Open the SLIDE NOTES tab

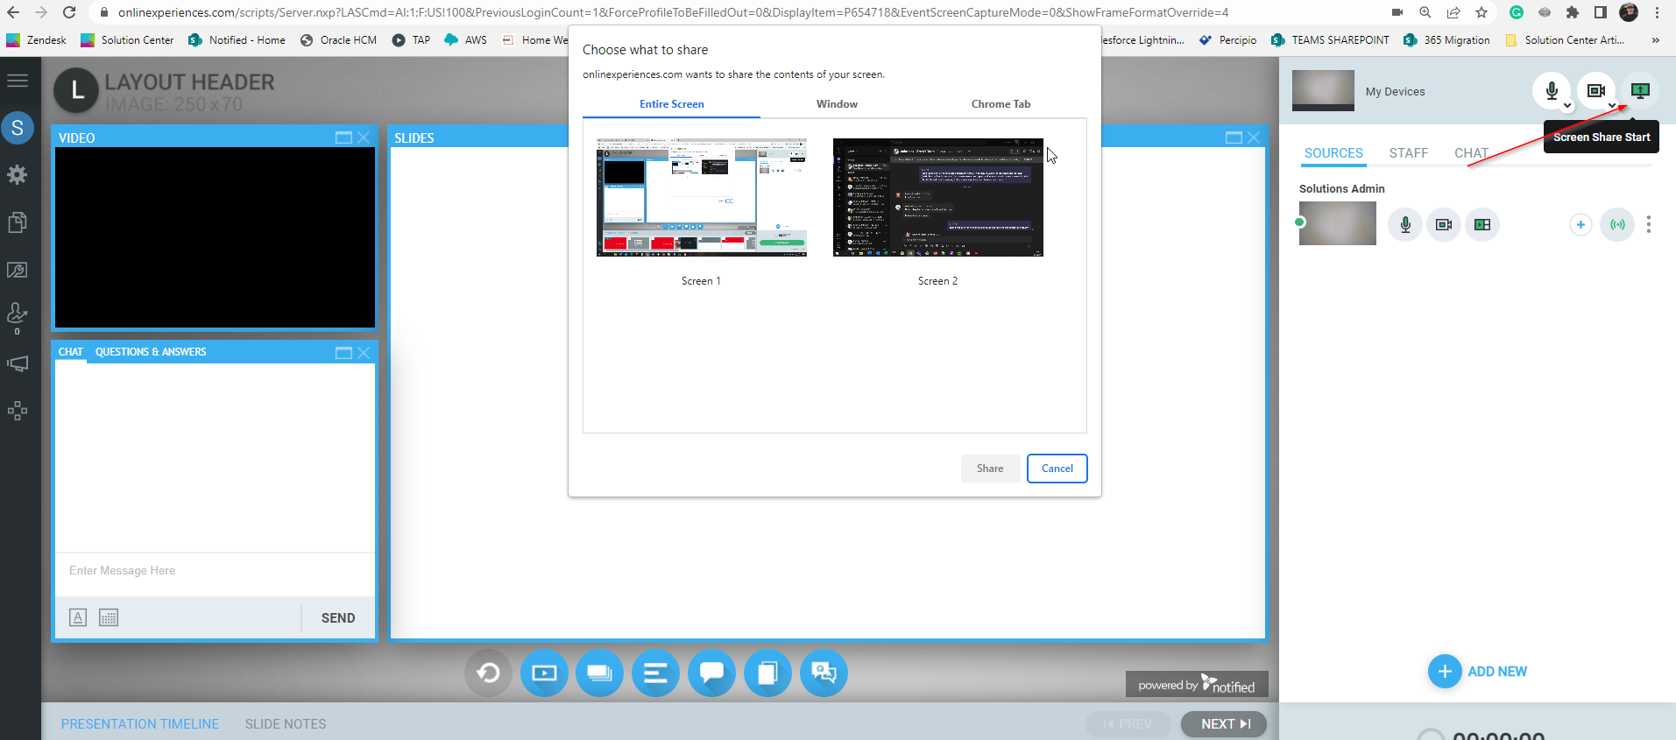(286, 724)
